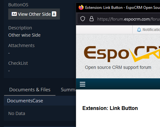160x127 pixels.
Task: Click the contact card icon after View Other Side
Action: tap(54, 14)
